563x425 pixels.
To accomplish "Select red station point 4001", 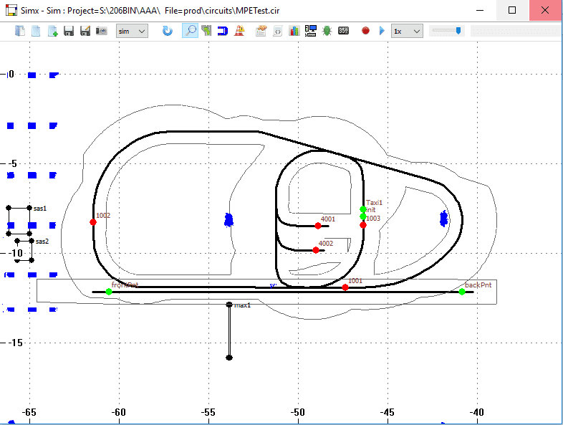I will click(x=318, y=226).
